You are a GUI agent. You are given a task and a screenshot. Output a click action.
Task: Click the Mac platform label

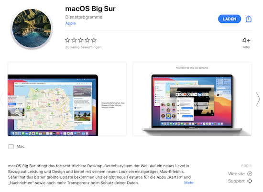tap(21, 146)
